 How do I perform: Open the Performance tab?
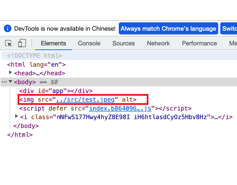(199, 43)
